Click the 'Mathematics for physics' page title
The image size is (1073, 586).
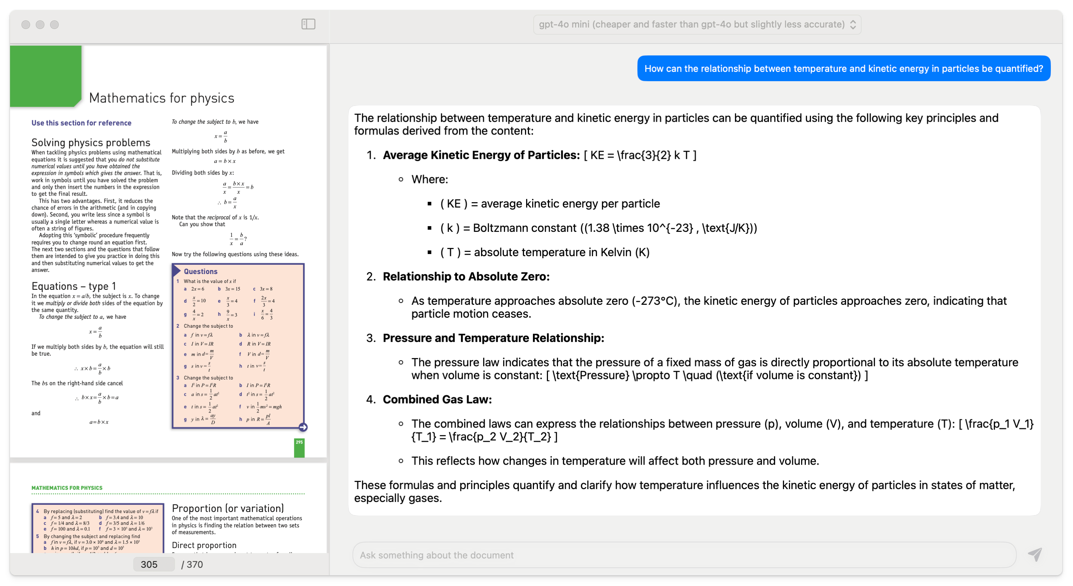click(x=162, y=98)
